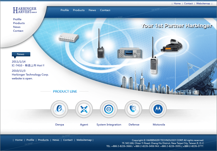
Task: Click the desktop transceiver banner image
Action: coord(130,53)
